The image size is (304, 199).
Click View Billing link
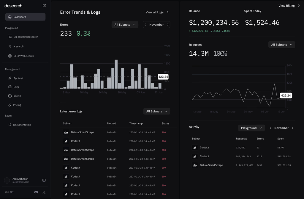289,6
